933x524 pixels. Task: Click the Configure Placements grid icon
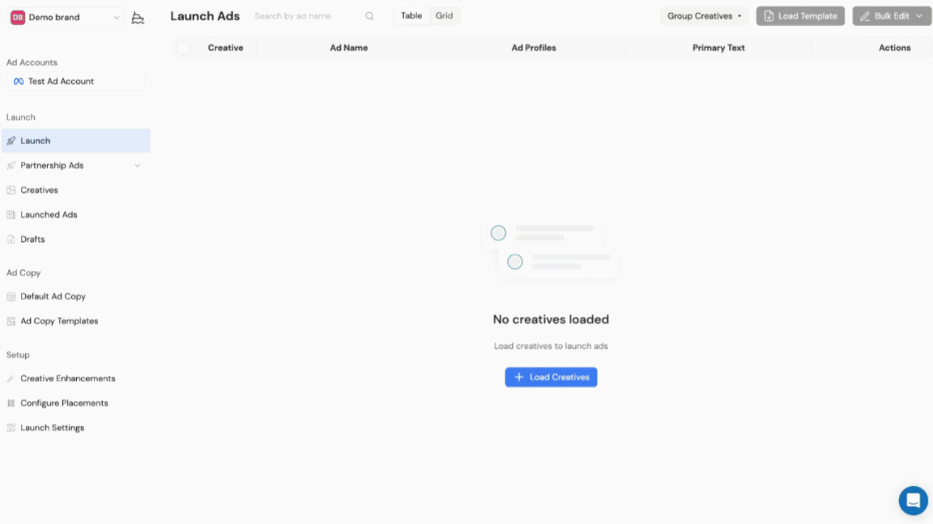[x=11, y=403]
